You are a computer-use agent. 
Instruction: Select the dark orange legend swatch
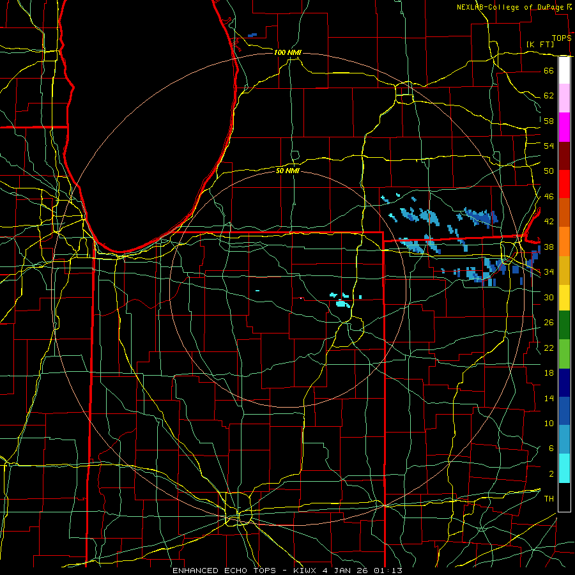[x=564, y=213]
